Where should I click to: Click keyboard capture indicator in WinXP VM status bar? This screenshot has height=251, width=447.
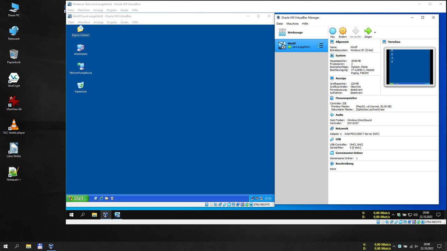pyautogui.click(x=251, y=205)
